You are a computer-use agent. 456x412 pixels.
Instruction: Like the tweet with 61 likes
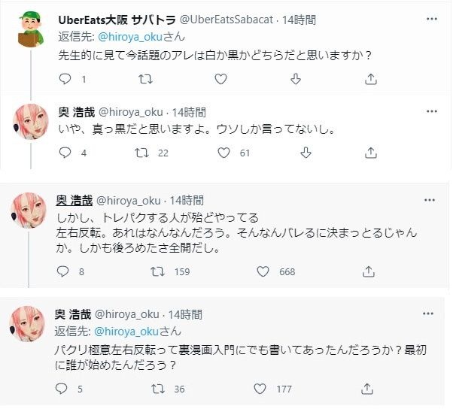click(223, 153)
